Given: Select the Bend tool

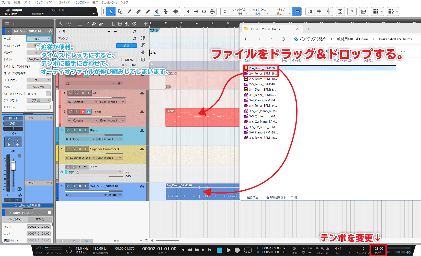Looking at the screenshot, I should pyautogui.click(x=166, y=11).
